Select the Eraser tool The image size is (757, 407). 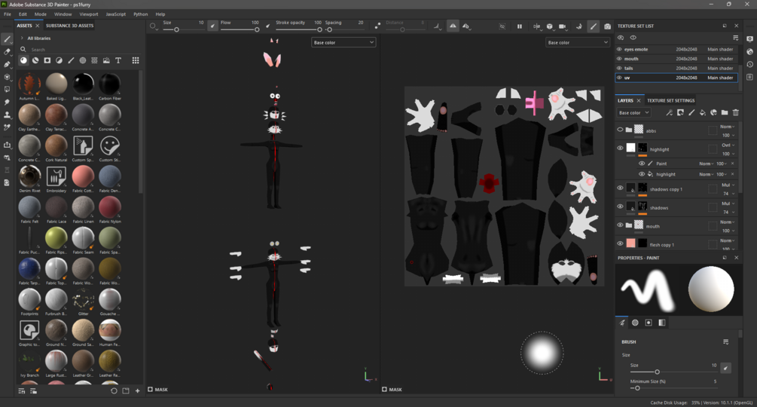tap(8, 52)
